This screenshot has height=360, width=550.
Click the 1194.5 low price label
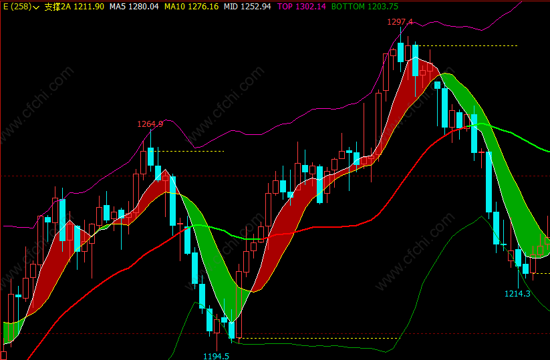pyautogui.click(x=216, y=356)
